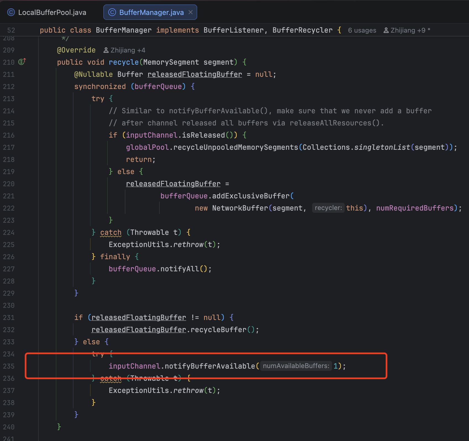469x441 pixels.
Task: Click the class icon on LocalBufferPool.java tab
Action: 10,12
